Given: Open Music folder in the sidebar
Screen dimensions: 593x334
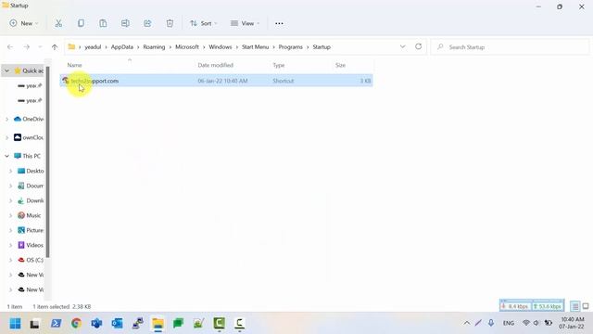Looking at the screenshot, I should click(30, 215).
